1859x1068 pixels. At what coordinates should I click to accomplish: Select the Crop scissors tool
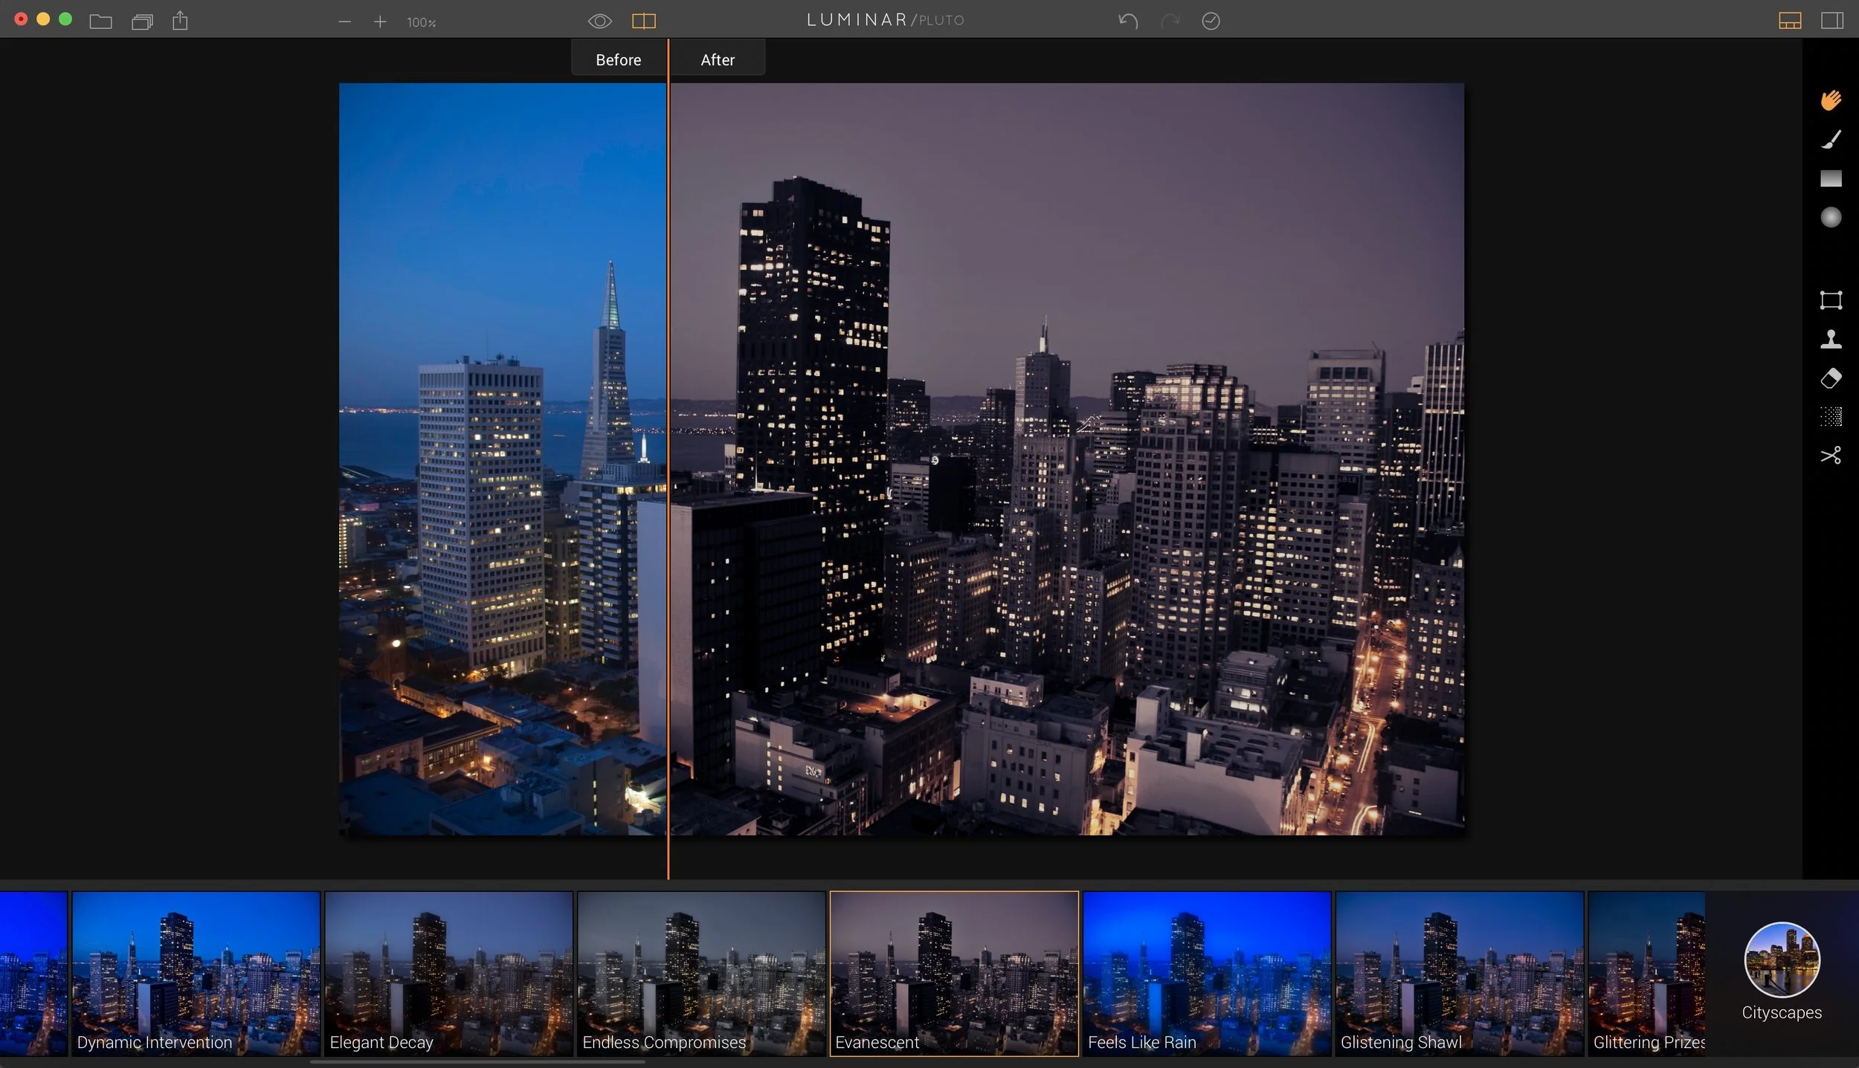(x=1830, y=456)
